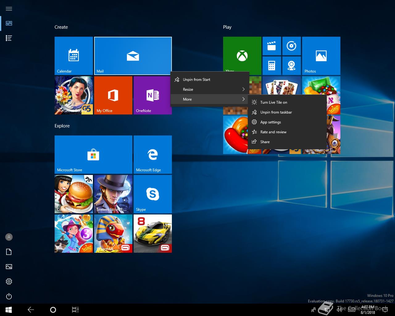Open the Cooking Fever game tile

[74, 194]
